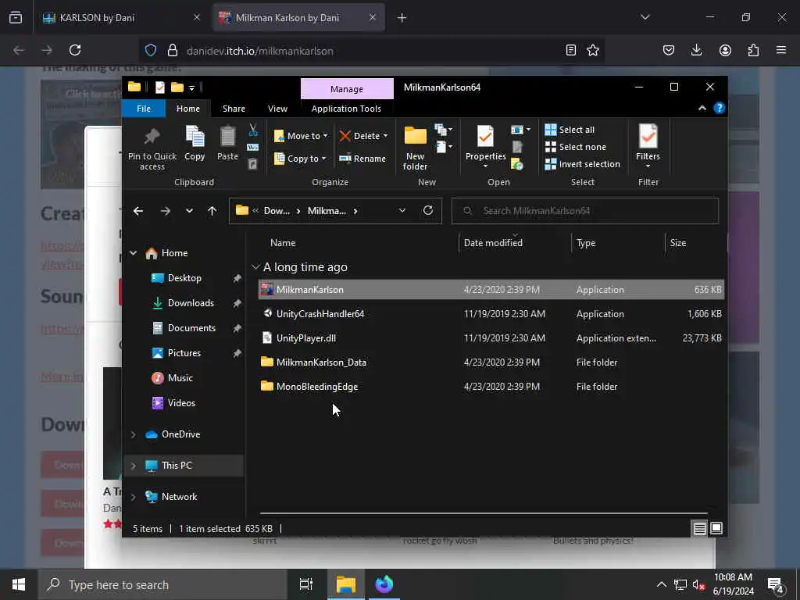800x600 pixels.
Task: Select the UnityPlayer.dll file
Action: 491,338
